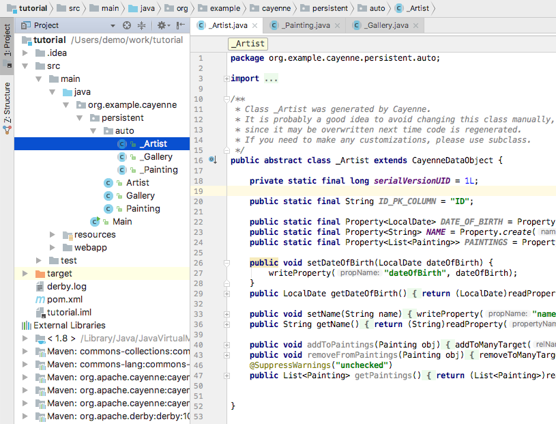The height and width of the screenshot is (424, 556).
Task: Expand the resources folder
Action: (53, 234)
